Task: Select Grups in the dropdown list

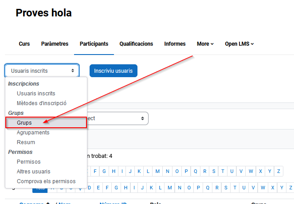Action: pos(24,123)
